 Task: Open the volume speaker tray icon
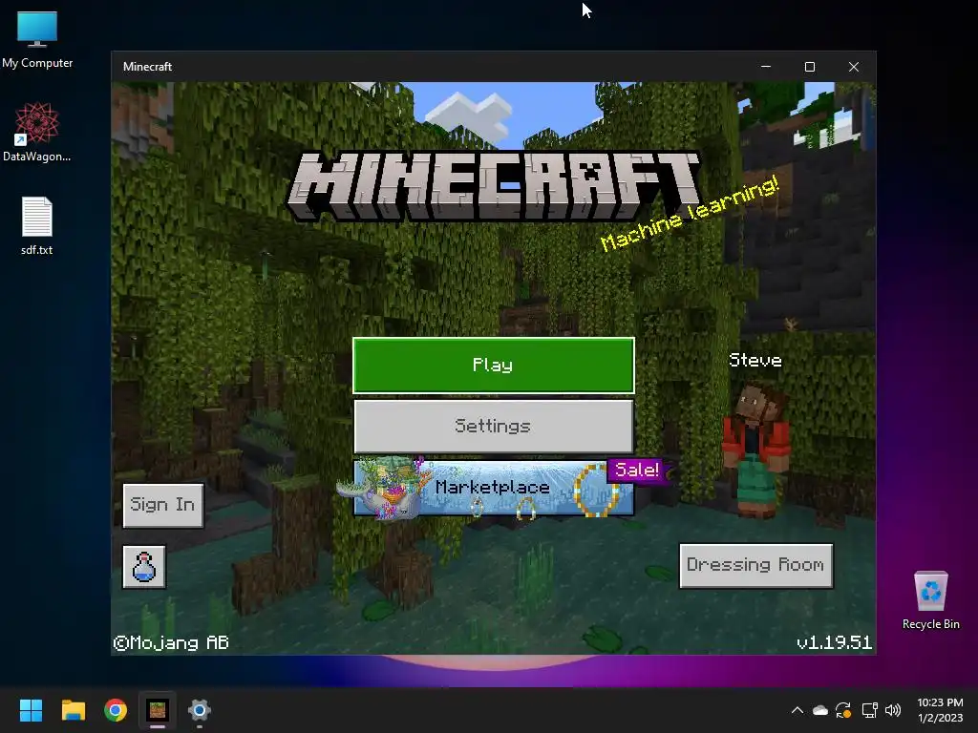point(893,710)
